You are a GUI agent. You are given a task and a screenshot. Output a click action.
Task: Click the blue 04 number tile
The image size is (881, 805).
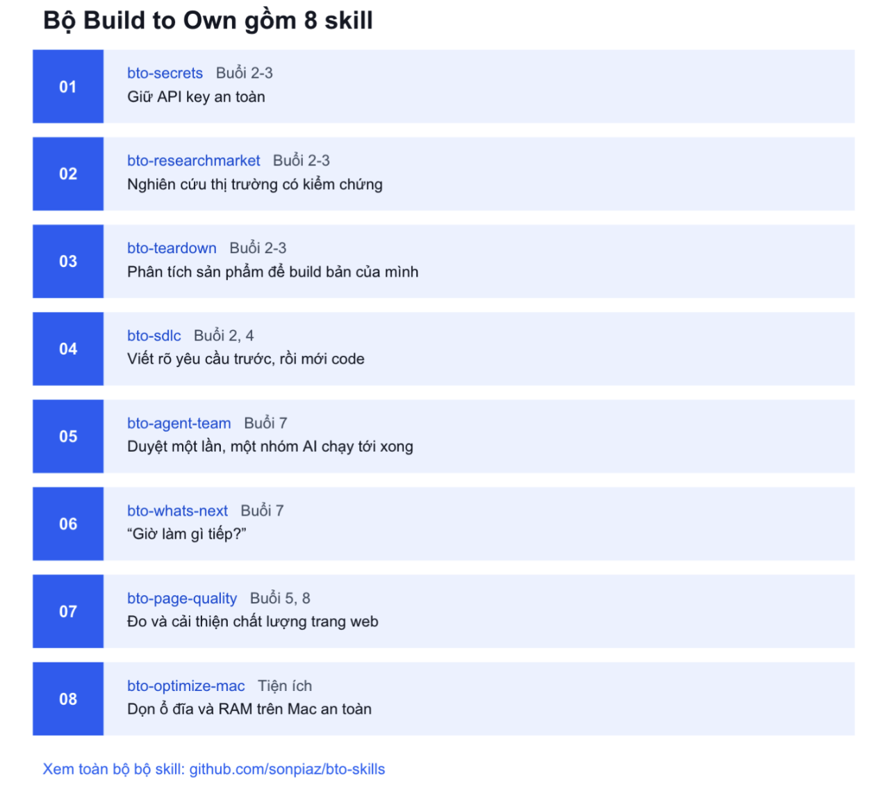coord(68,349)
